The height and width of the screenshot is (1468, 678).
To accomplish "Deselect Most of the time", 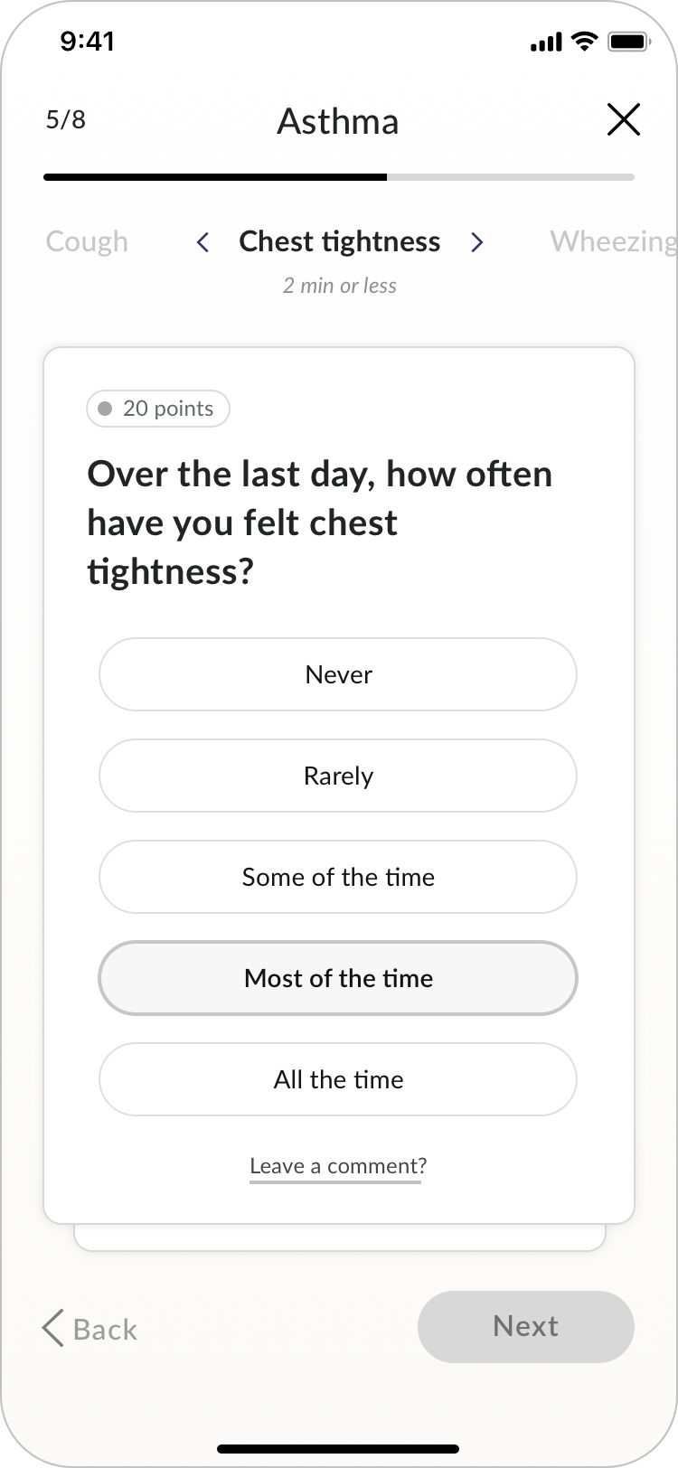I will (x=338, y=978).
